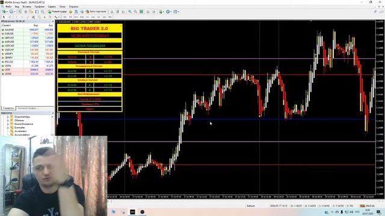Expand the Объемы tree folder
This screenshot has width=385, height=216.
pyautogui.click(x=8, y=121)
